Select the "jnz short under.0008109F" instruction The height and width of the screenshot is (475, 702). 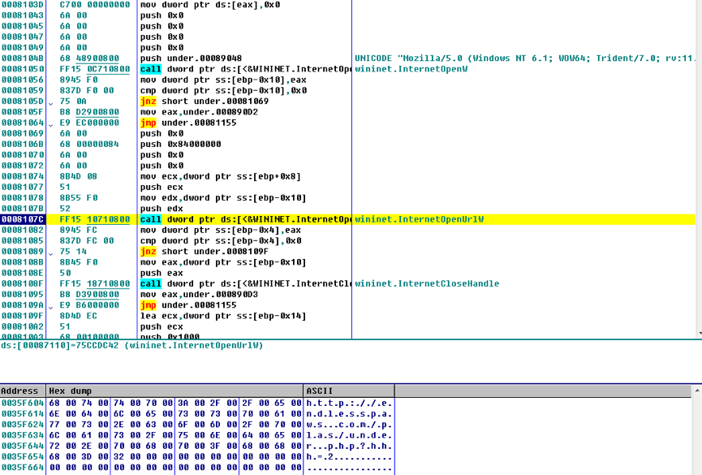click(205, 252)
